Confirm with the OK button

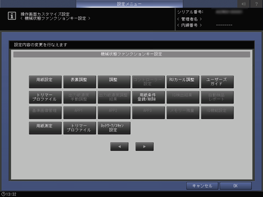click(x=236, y=186)
